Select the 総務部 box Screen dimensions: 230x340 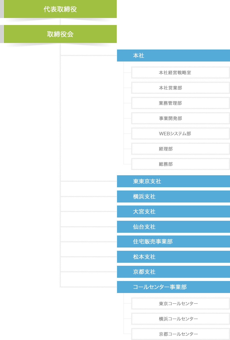pyautogui.click(x=180, y=164)
